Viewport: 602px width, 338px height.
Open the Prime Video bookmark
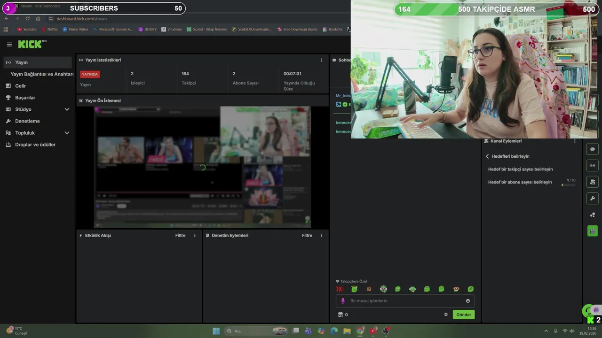click(75, 29)
